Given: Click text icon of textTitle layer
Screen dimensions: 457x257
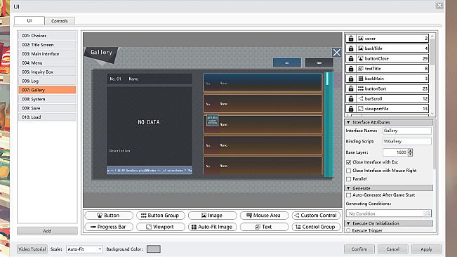Looking at the screenshot, I should click(x=361, y=69).
